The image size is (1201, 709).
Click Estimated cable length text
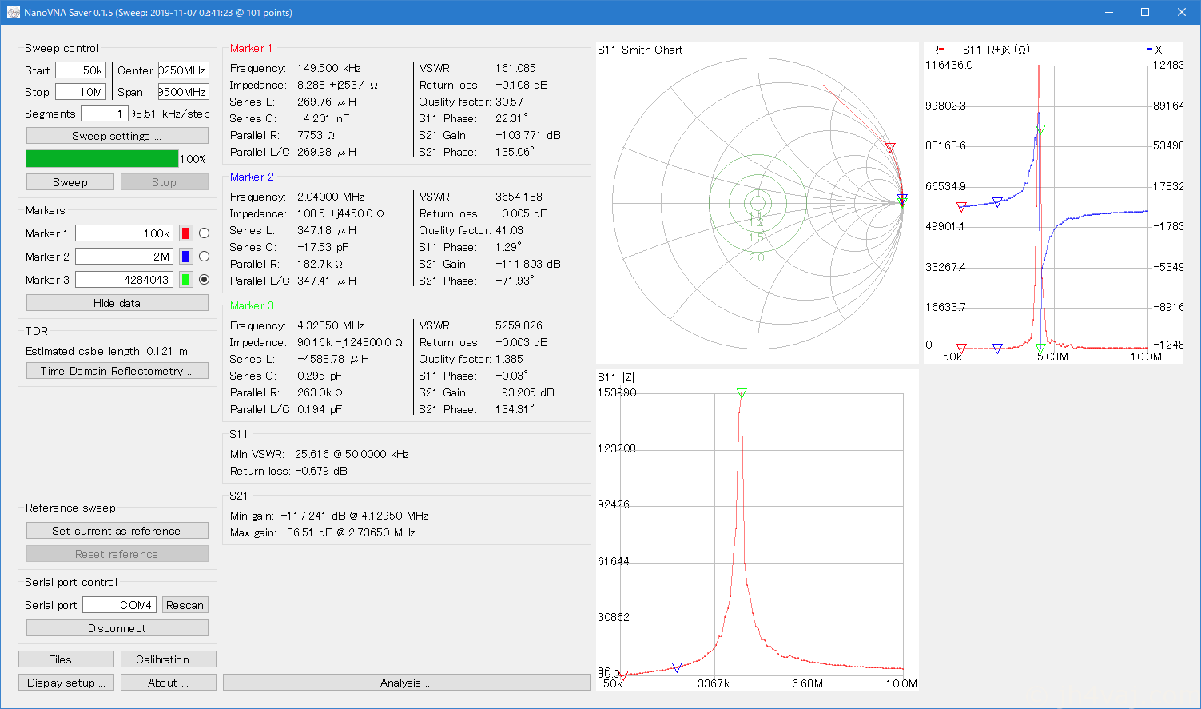coord(107,351)
